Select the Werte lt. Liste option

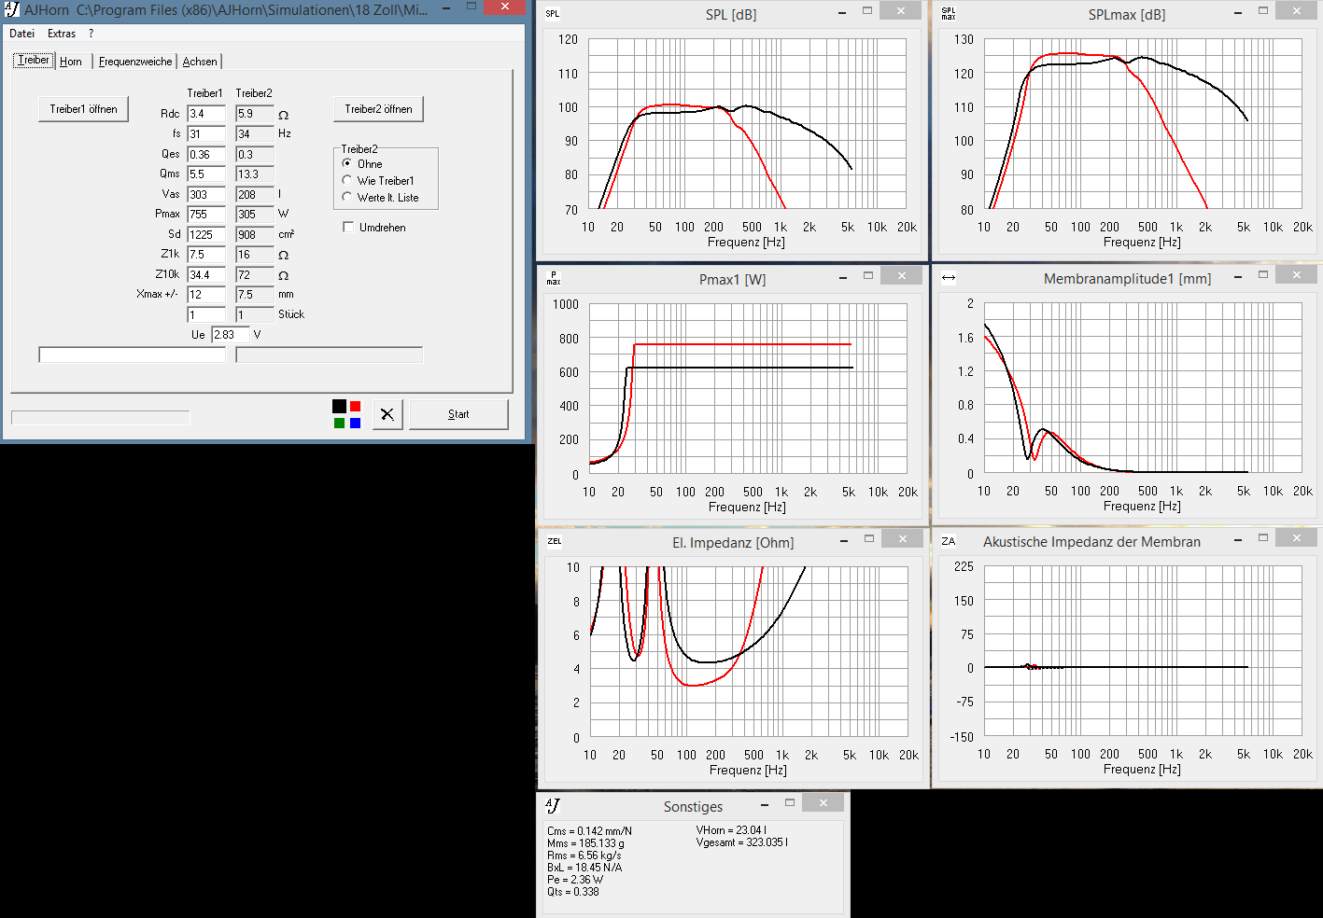[x=347, y=198]
